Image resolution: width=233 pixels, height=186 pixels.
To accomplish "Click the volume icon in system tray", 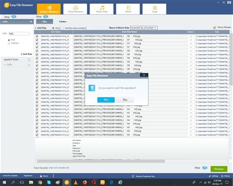I will 209,182.
